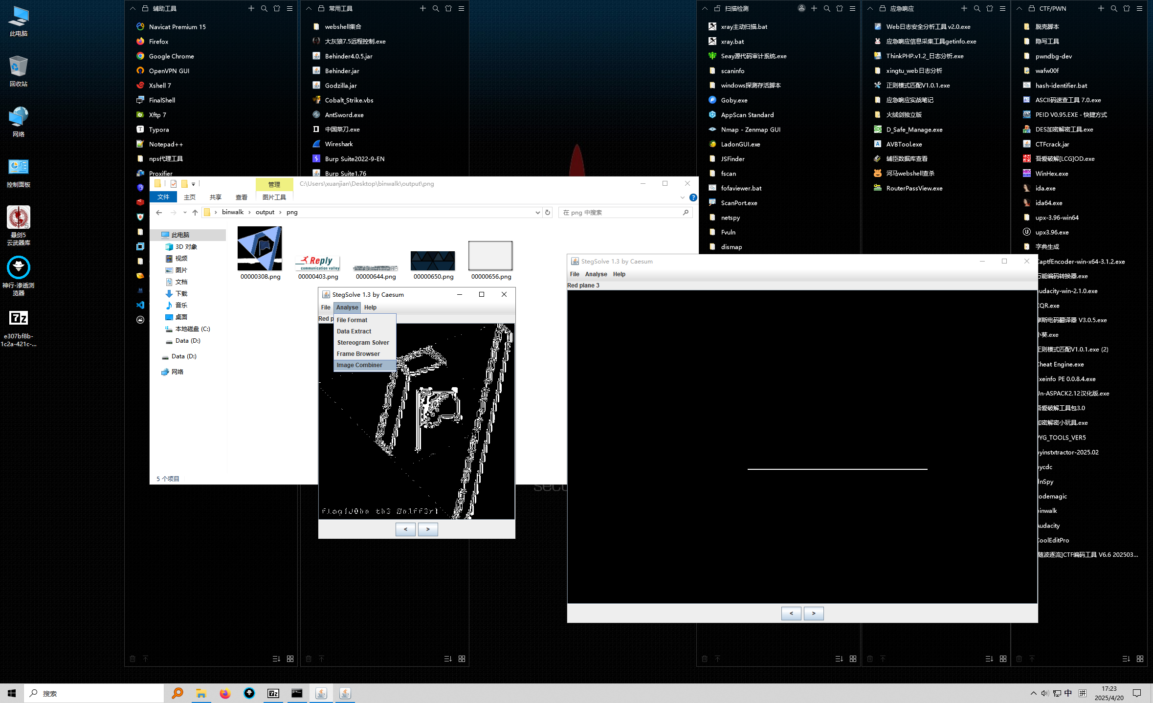Launch WinHex.exe from the CTF/PWN panel
1153x703 pixels.
1051,174
